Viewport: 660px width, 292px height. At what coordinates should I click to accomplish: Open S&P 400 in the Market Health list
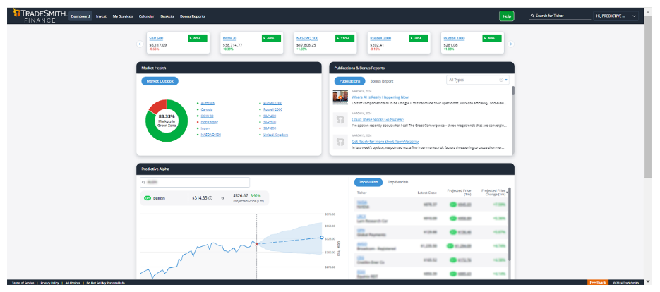tap(270, 116)
